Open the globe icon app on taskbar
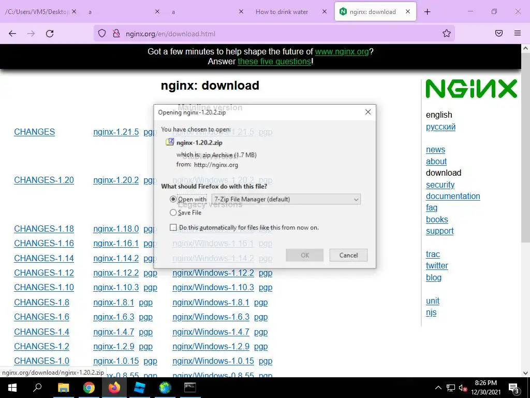Viewport: 530px width, 398px height. 165,388
